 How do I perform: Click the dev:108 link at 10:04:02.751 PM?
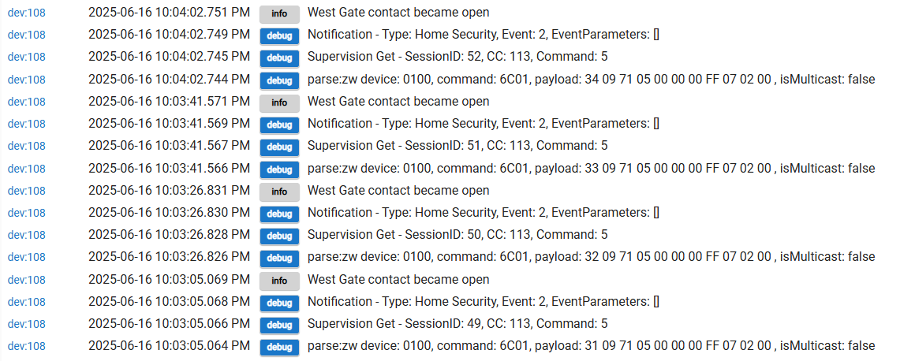point(27,13)
